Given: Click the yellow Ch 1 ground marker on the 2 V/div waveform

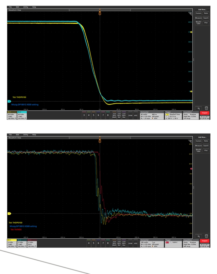Looking at the screenshot, I should 9,213.
